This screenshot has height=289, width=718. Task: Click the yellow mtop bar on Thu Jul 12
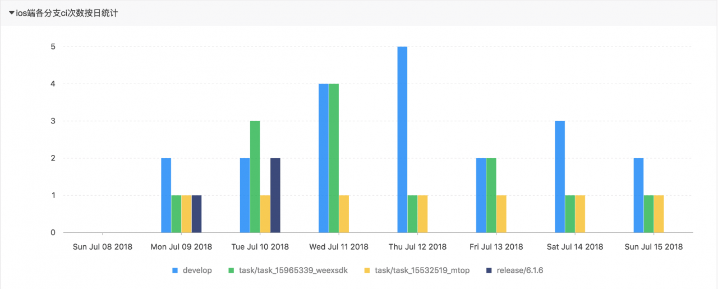(x=422, y=214)
